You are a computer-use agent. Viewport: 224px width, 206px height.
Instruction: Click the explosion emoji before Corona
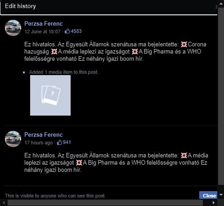(x=184, y=45)
